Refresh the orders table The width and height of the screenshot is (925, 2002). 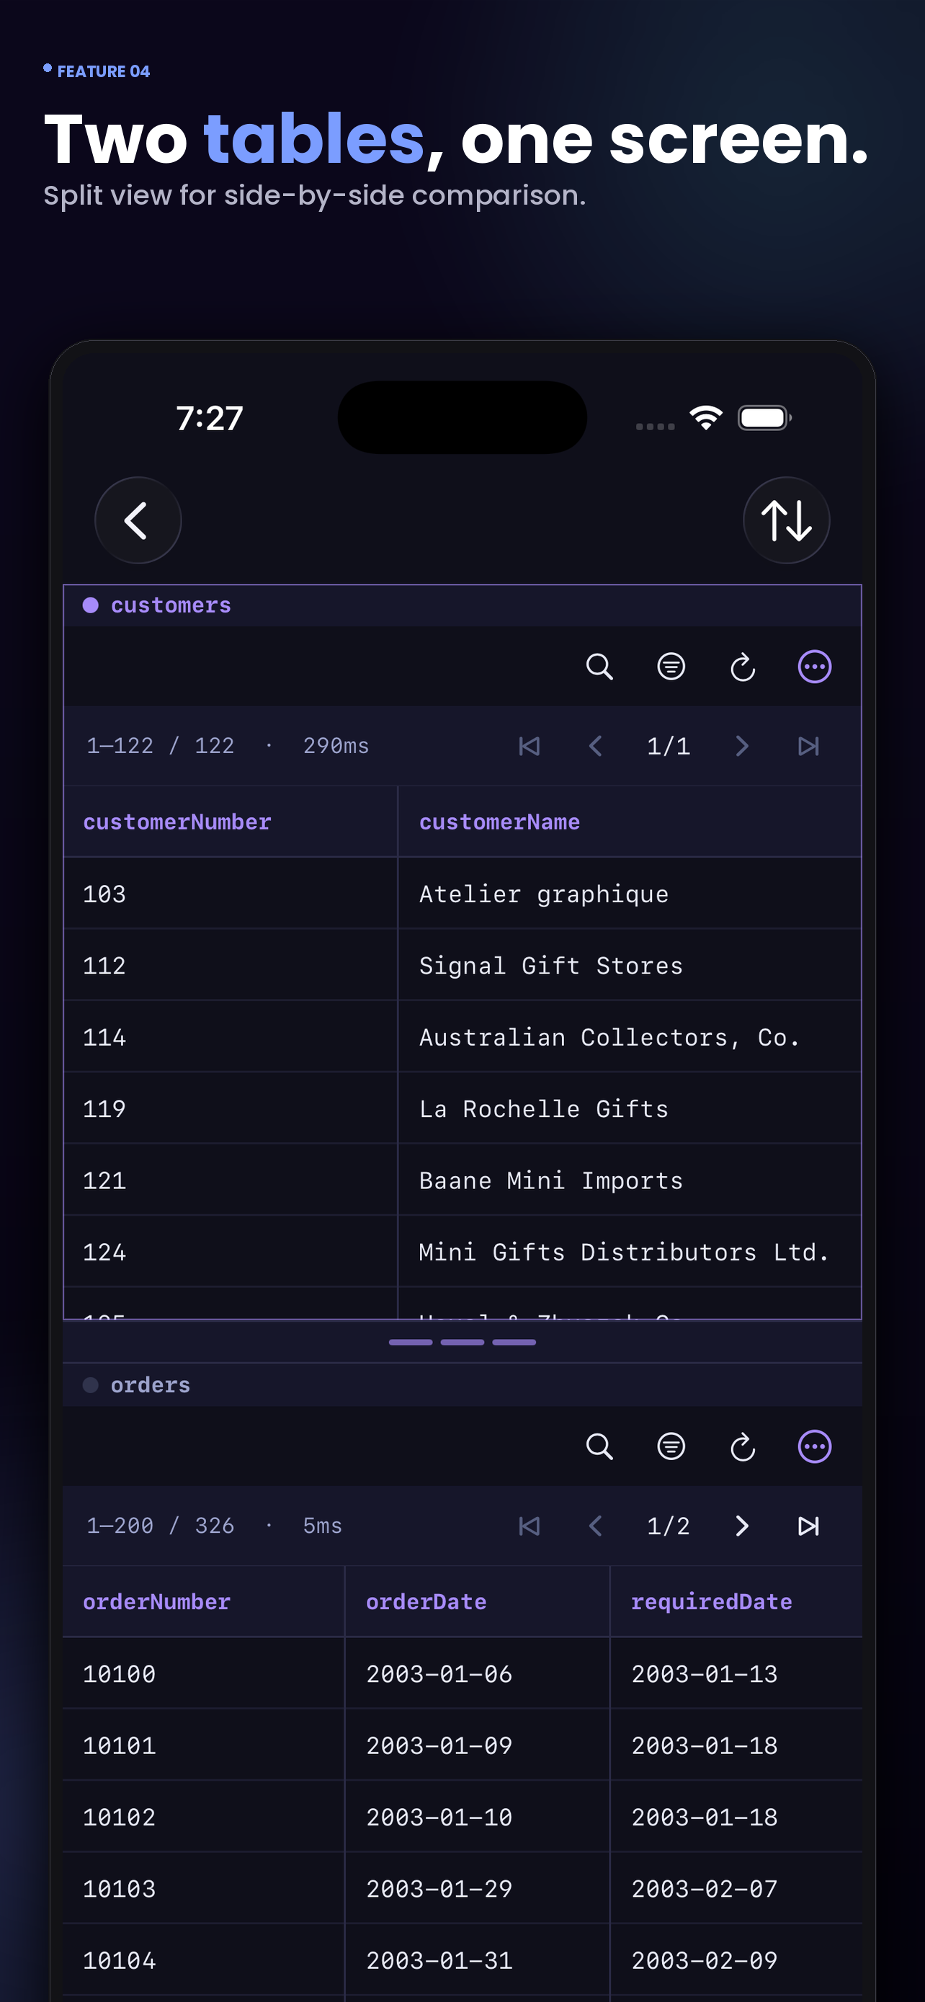coord(743,1446)
